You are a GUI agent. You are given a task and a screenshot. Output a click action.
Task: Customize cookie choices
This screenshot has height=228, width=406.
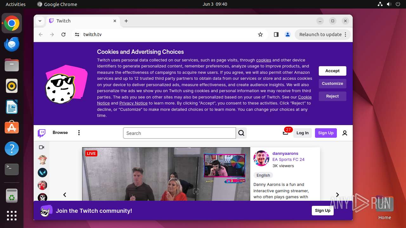point(332,84)
